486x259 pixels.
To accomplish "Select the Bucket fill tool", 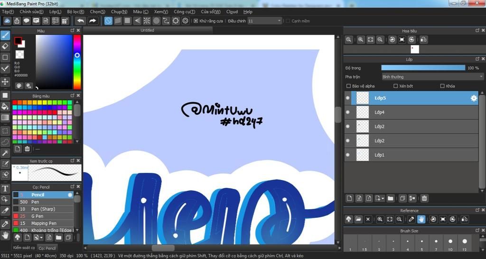I will tap(5, 107).
